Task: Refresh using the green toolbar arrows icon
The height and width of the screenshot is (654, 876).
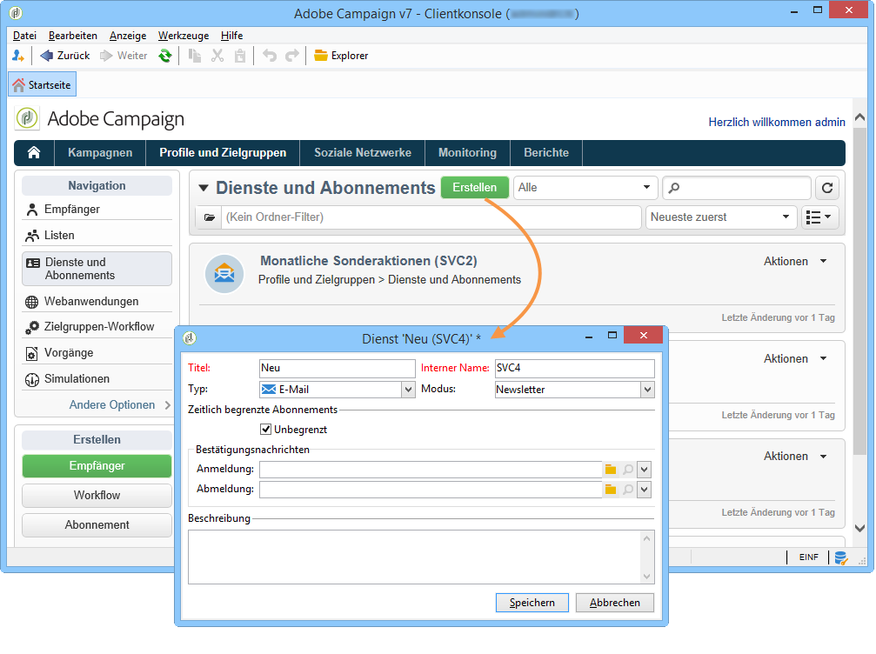Action: point(164,56)
